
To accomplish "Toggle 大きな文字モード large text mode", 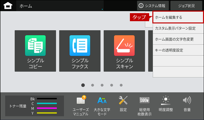I will pos(102,106).
